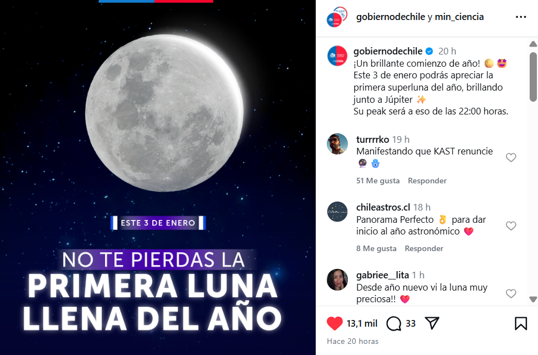Viewport: 538px width, 355px height.
Task: Open gobiernodechile avatar beside caption
Action: click(x=337, y=56)
